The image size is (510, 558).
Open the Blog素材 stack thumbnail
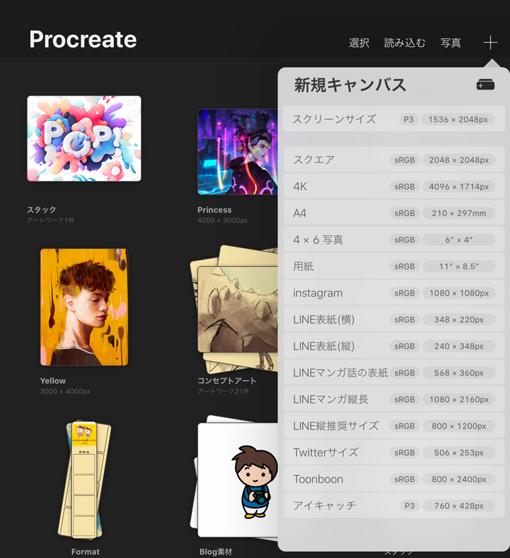point(235,477)
